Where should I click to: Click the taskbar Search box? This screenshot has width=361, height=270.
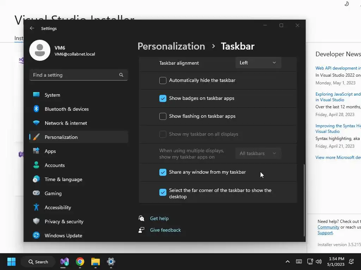coord(38,262)
